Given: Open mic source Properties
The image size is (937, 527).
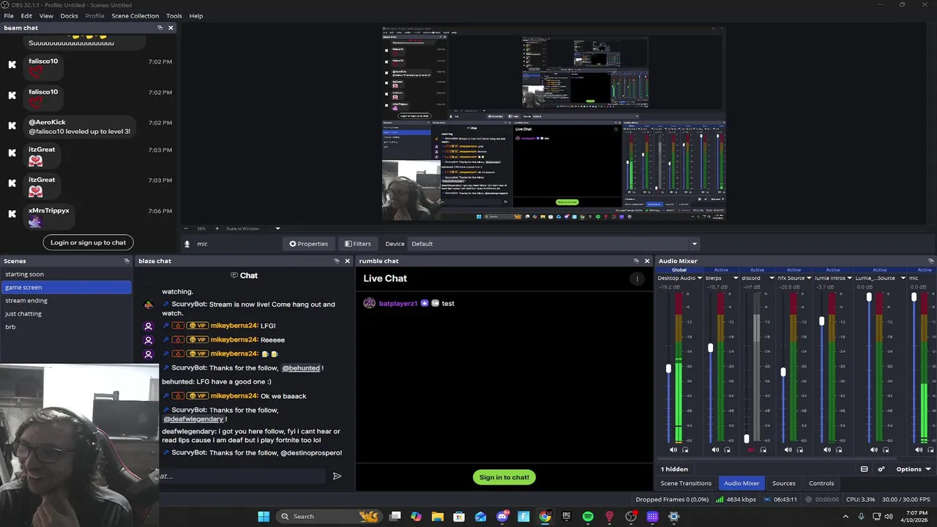Looking at the screenshot, I should coord(308,244).
